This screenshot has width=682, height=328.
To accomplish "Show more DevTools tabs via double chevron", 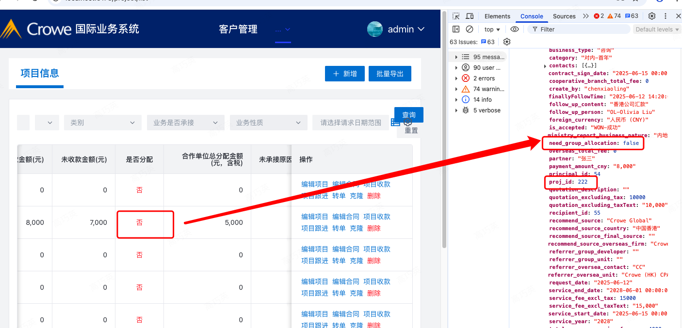I will [586, 16].
